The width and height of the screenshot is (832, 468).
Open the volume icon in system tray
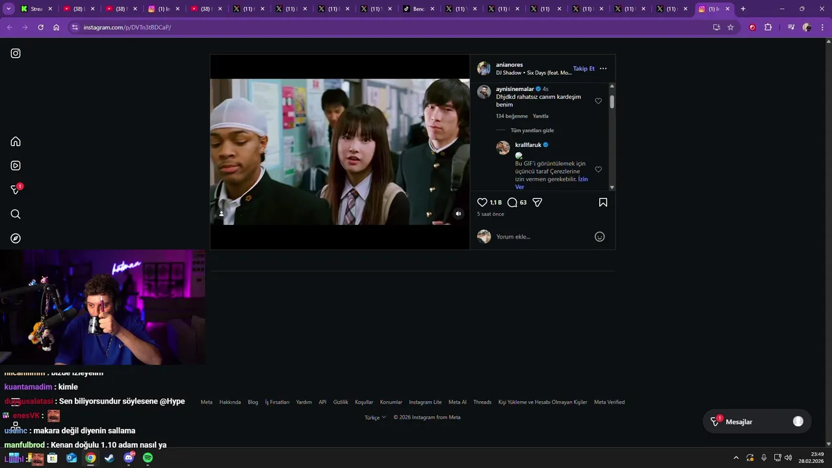point(788,458)
